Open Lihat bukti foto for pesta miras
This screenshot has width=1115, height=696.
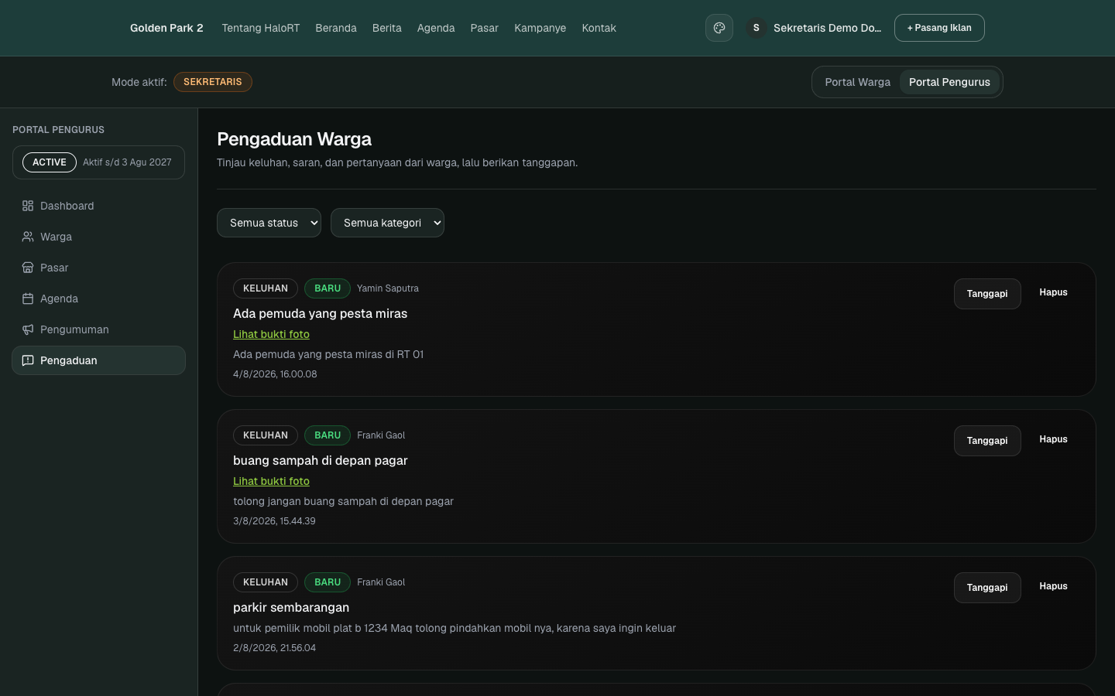[x=271, y=334]
